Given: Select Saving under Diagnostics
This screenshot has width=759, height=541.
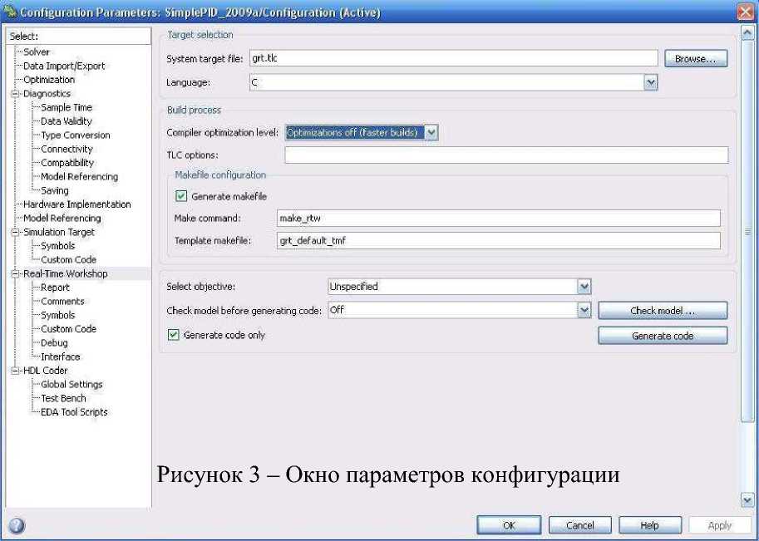Looking at the screenshot, I should pyautogui.click(x=55, y=190).
